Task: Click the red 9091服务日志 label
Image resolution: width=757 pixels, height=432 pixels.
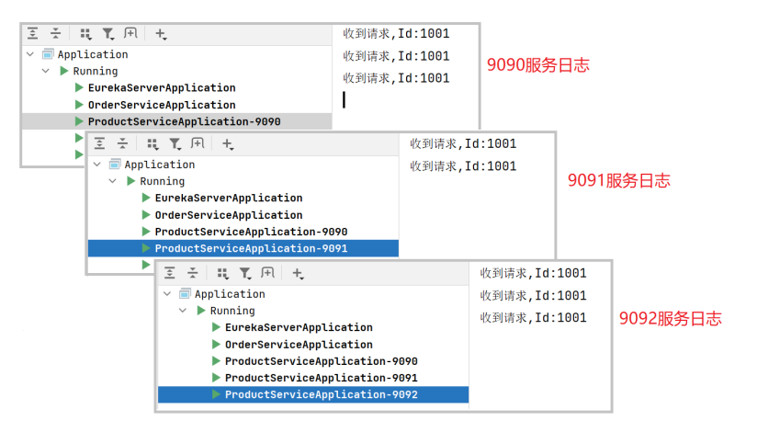Action: tap(619, 180)
